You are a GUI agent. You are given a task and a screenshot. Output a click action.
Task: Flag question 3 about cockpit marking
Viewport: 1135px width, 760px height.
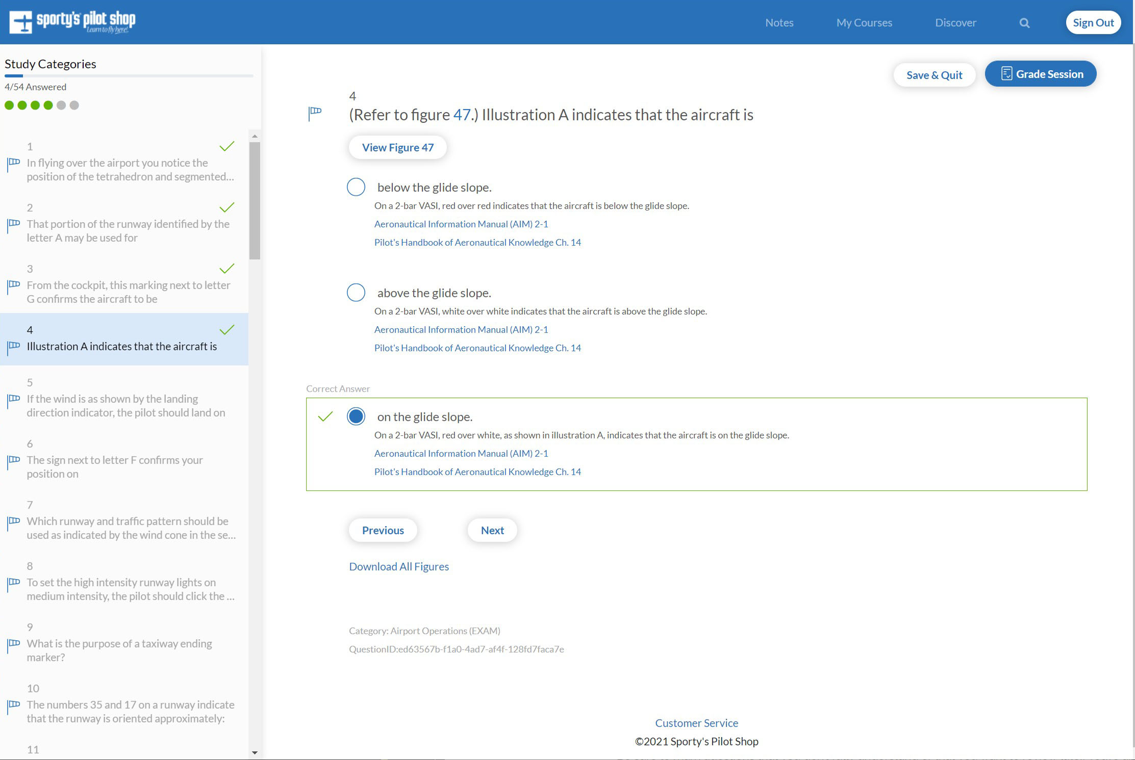[x=14, y=286]
